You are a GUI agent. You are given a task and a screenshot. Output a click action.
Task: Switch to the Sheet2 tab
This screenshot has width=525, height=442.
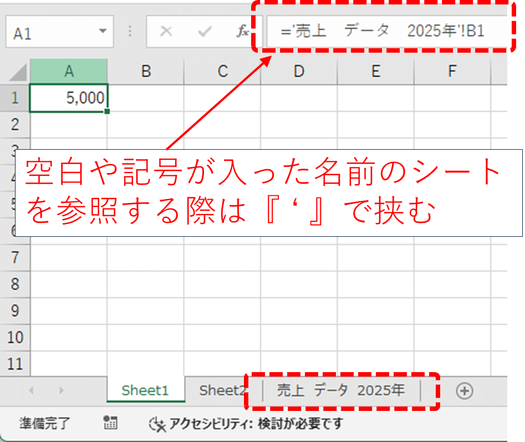[x=222, y=390]
